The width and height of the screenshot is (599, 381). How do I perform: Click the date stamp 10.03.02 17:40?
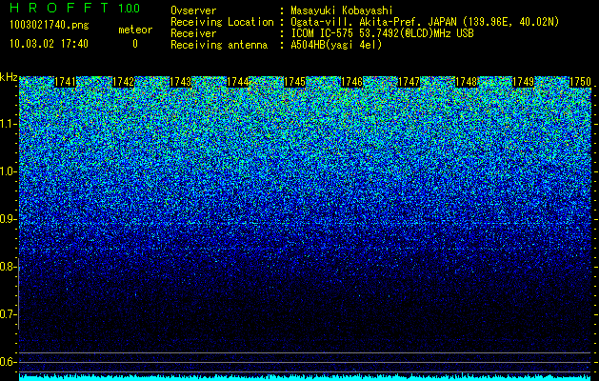point(49,44)
